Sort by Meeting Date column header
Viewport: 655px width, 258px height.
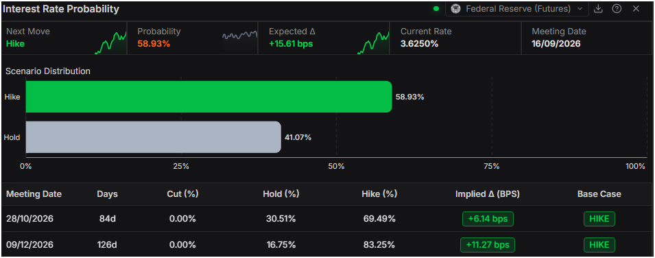pos(34,194)
